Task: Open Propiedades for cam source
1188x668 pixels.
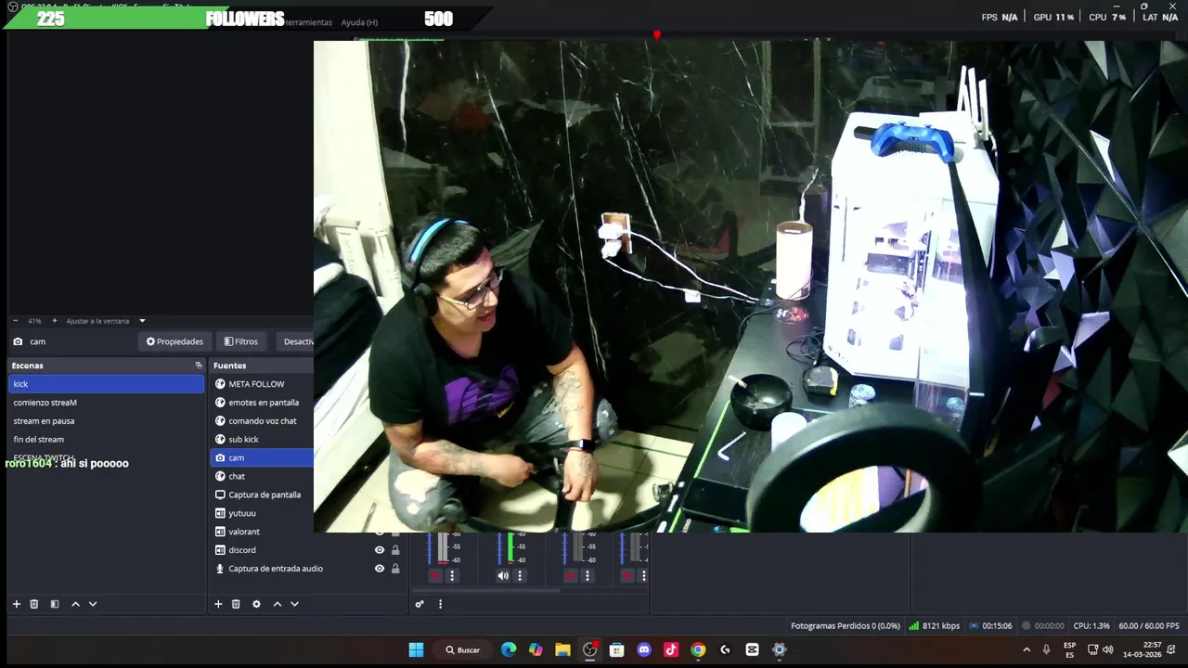Action: 174,341
